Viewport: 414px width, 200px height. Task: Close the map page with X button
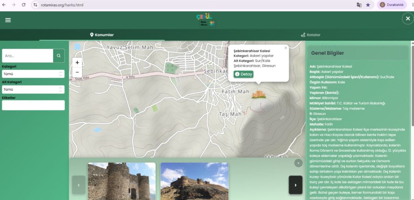tap(408, 19)
